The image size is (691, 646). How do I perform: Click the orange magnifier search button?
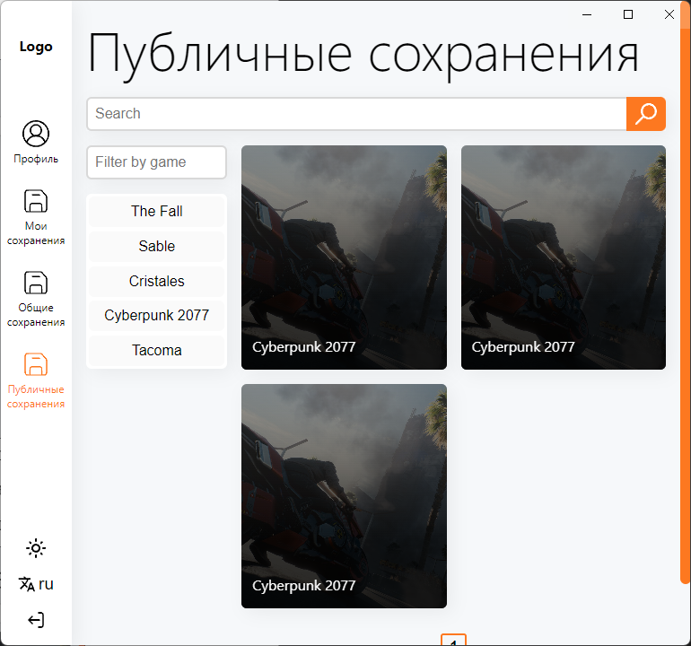645,114
